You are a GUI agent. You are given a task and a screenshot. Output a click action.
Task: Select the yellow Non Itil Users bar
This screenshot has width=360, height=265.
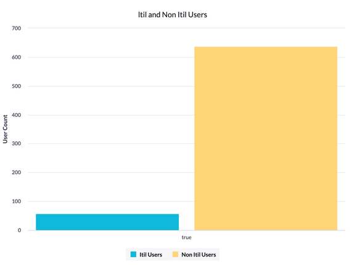pos(266,138)
